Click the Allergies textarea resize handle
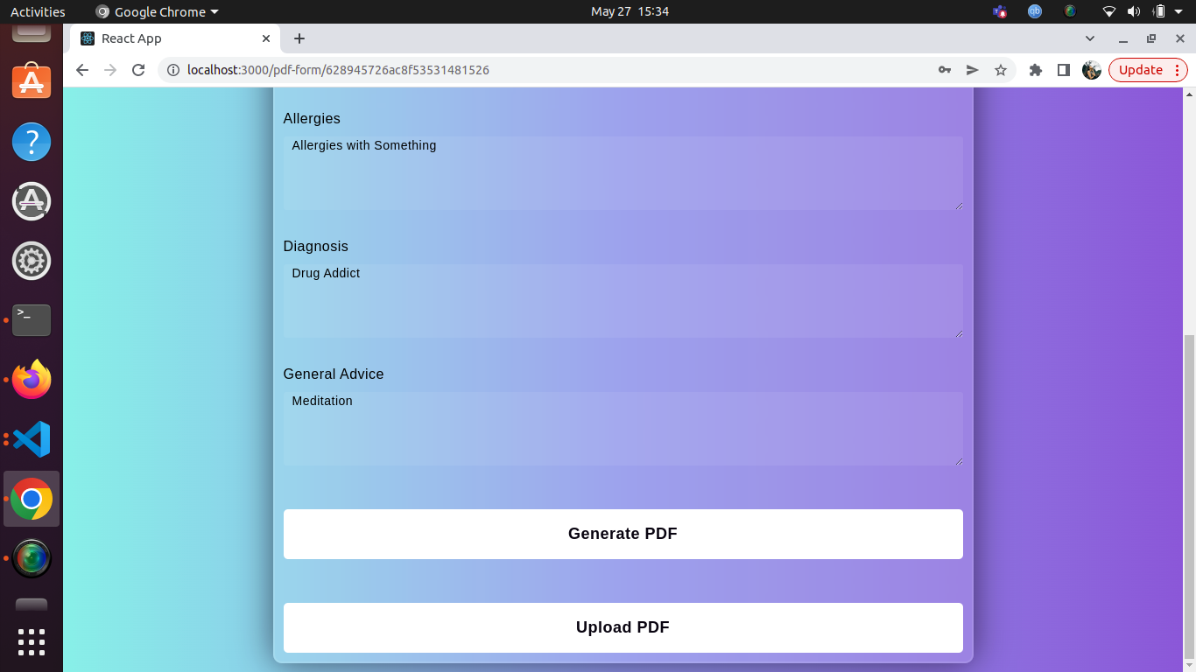This screenshot has width=1196, height=672. [959, 206]
